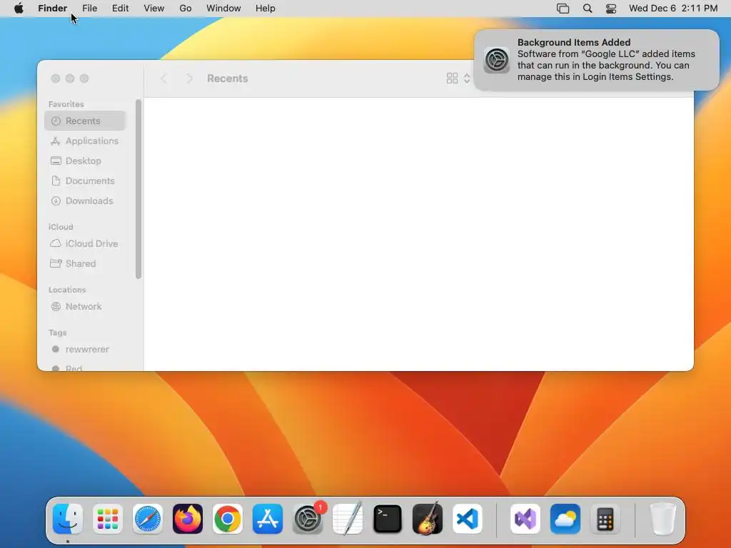Open the App Store Dock icon
731x548 pixels.
(x=268, y=519)
